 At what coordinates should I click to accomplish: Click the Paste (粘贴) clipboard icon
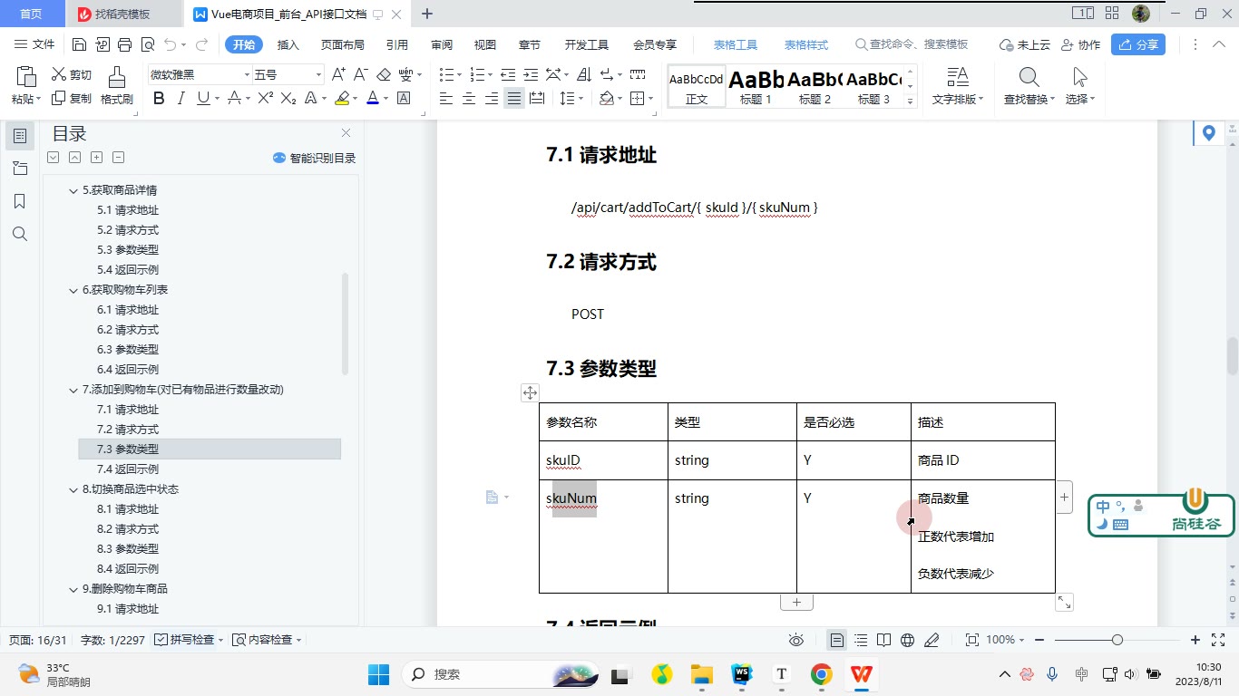tap(25, 77)
